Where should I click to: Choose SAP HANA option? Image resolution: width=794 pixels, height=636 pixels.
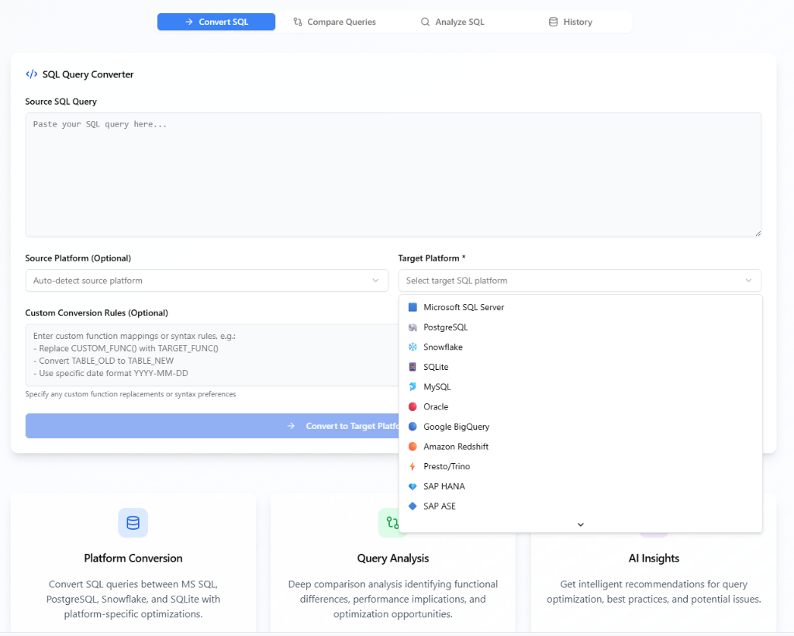click(x=580, y=486)
